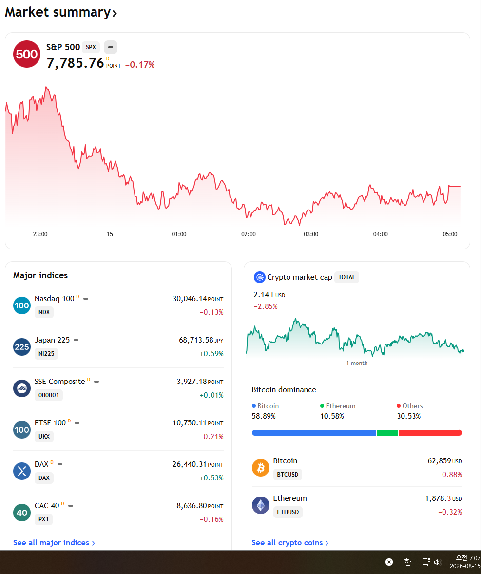Click the BTCUSD ticker tag

click(288, 475)
